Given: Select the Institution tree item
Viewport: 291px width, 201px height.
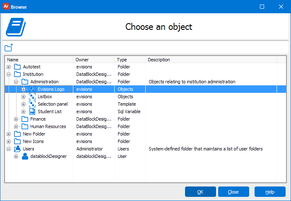Looking at the screenshot, I should tap(33, 74).
